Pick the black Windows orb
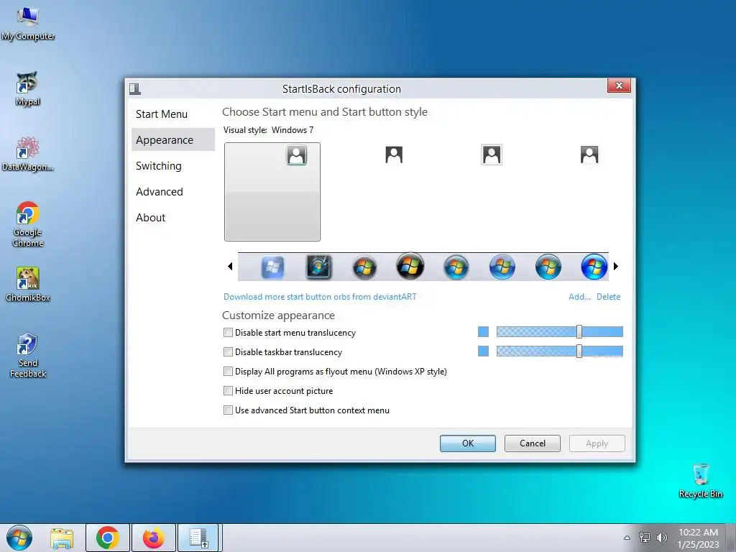 (410, 266)
